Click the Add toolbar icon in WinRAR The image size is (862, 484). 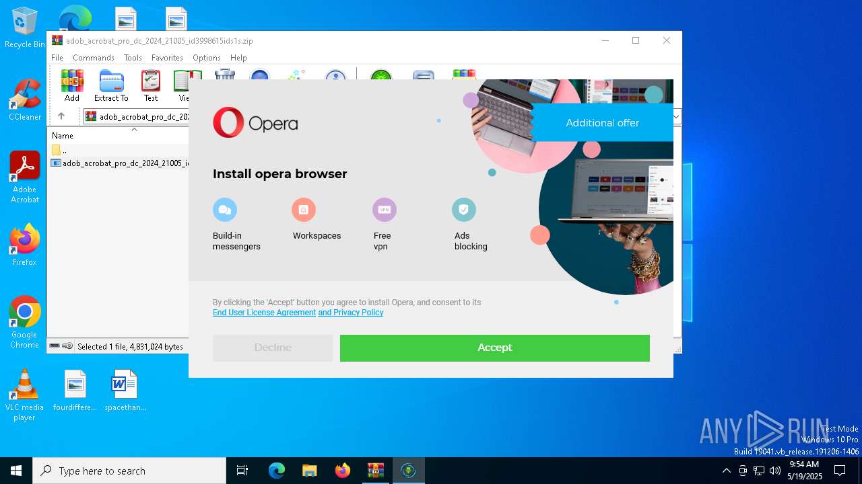pos(72,85)
